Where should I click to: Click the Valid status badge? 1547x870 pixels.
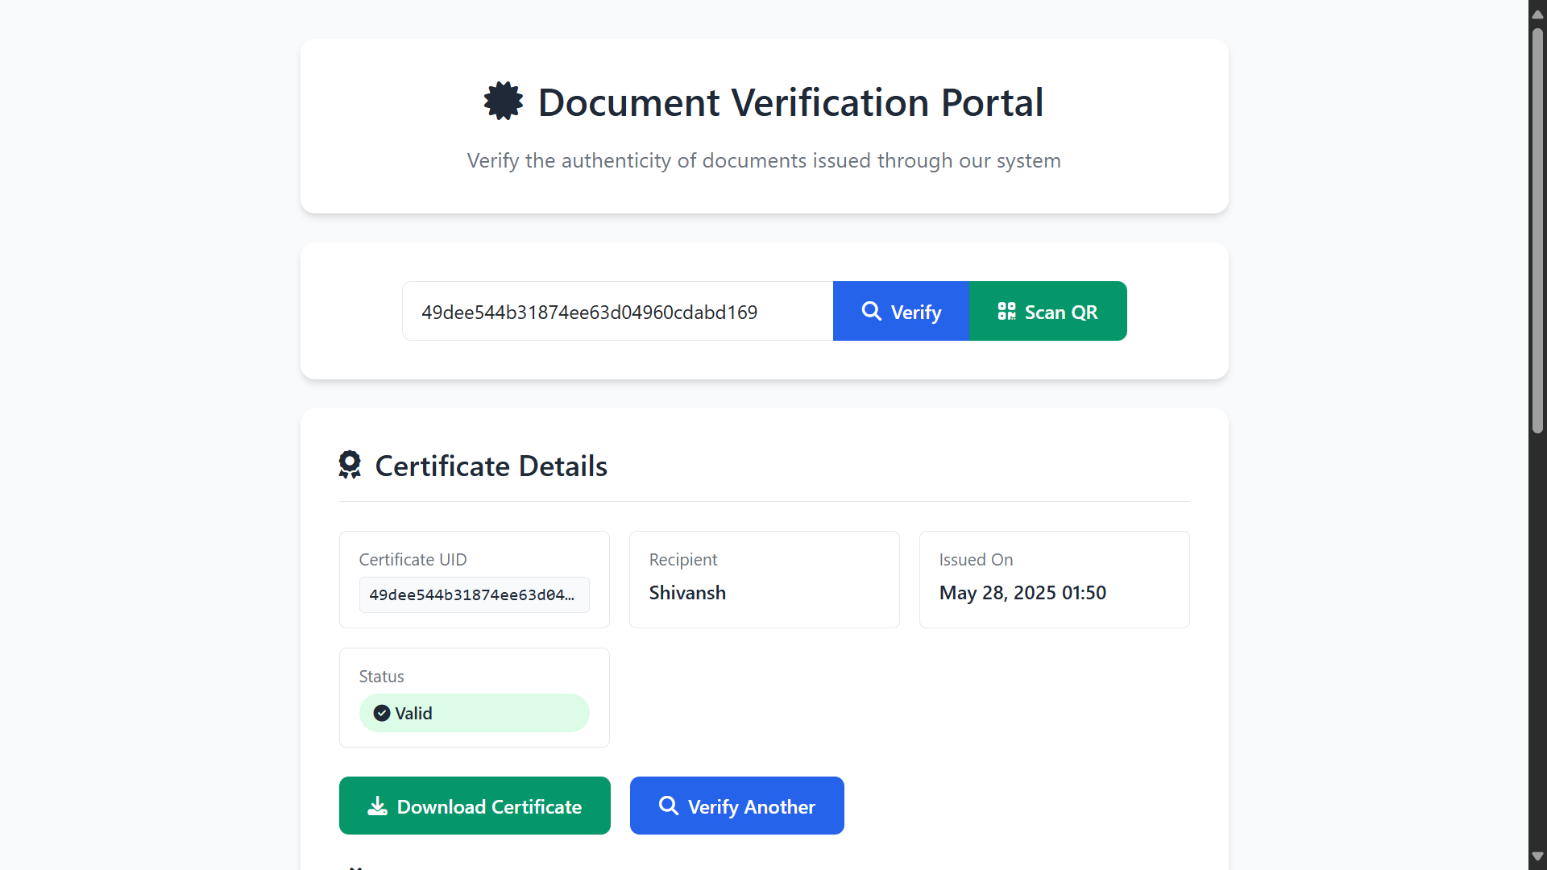tap(474, 713)
